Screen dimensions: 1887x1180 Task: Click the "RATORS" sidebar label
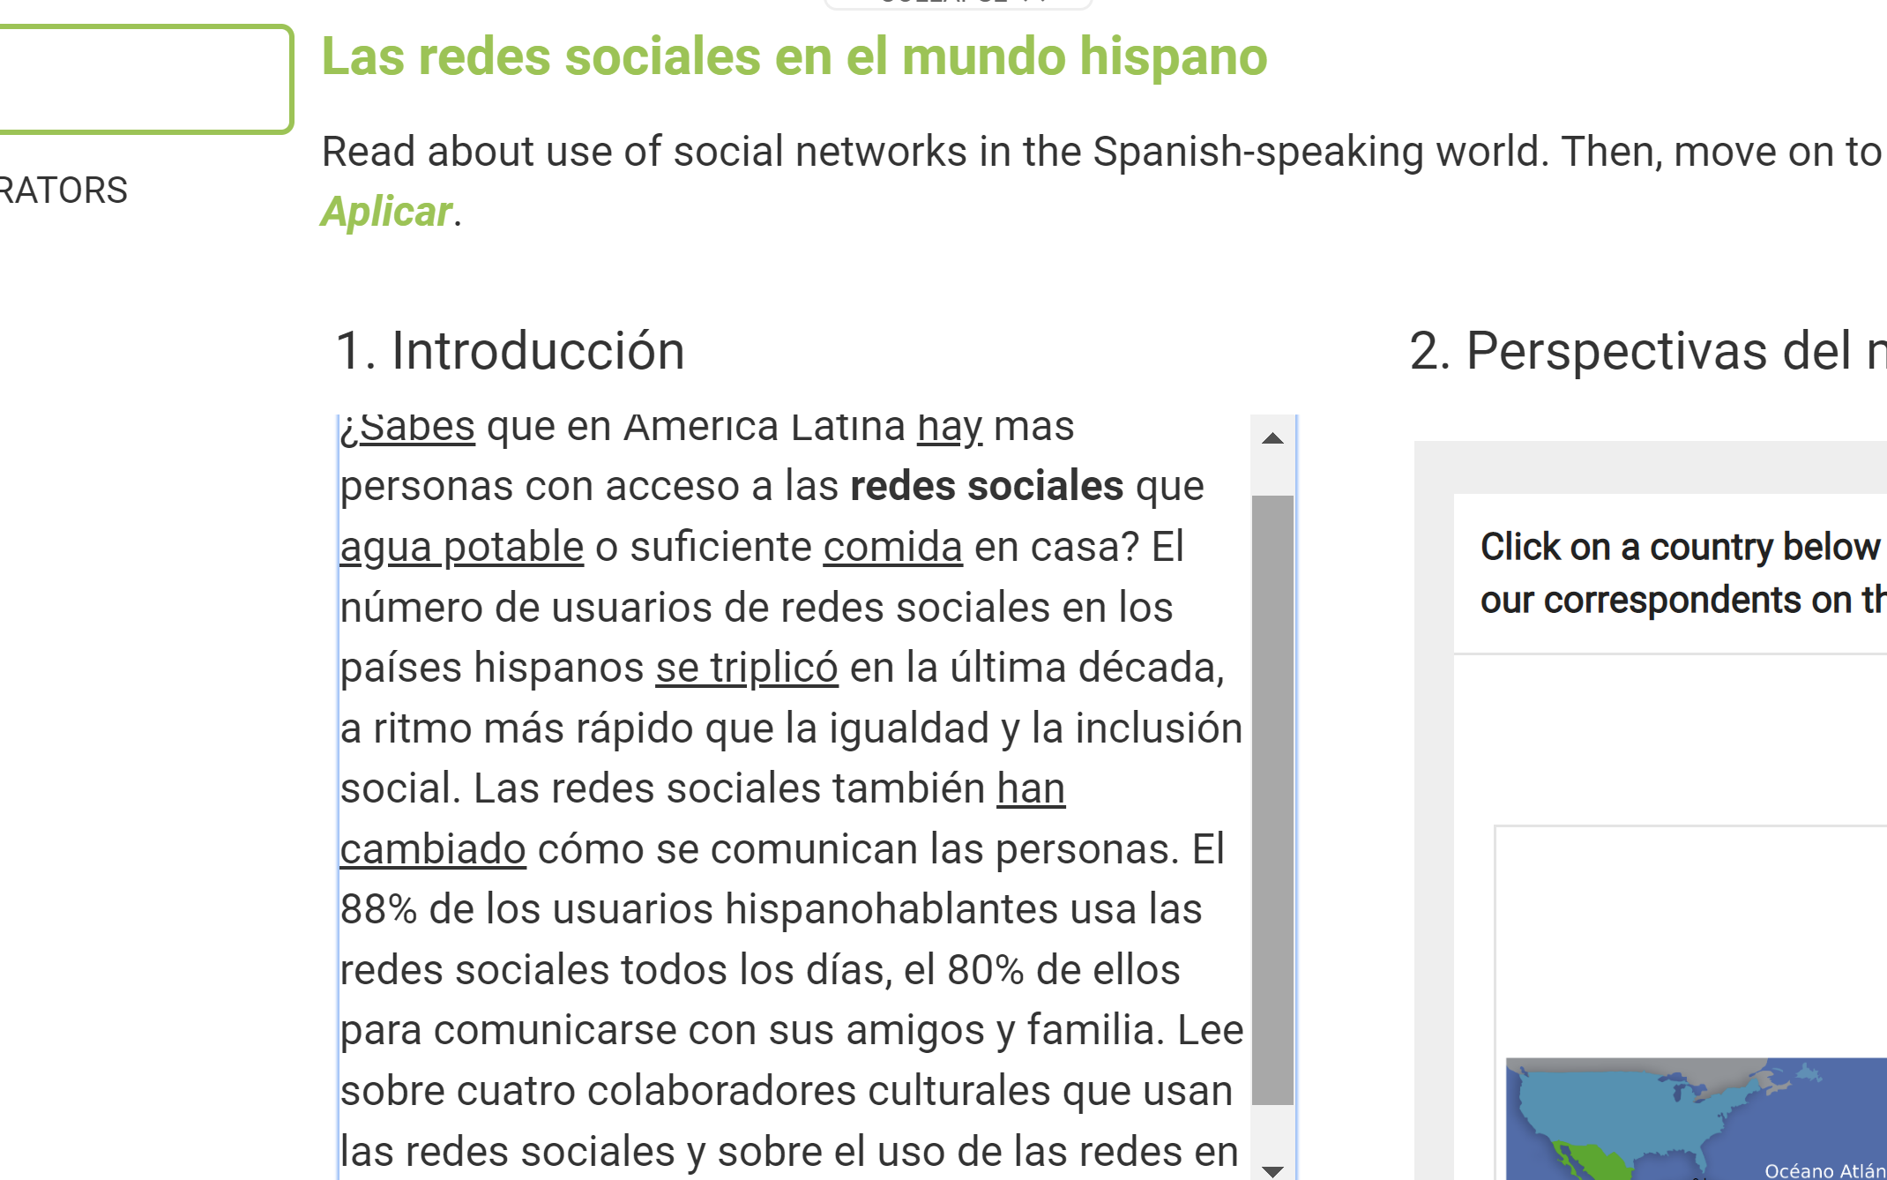(x=63, y=190)
